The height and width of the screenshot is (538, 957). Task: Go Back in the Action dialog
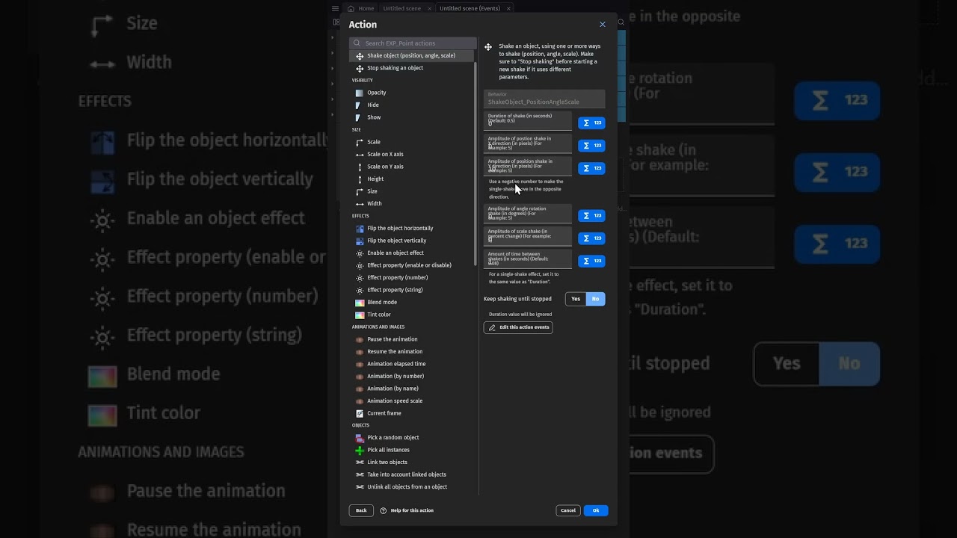pyautogui.click(x=361, y=510)
